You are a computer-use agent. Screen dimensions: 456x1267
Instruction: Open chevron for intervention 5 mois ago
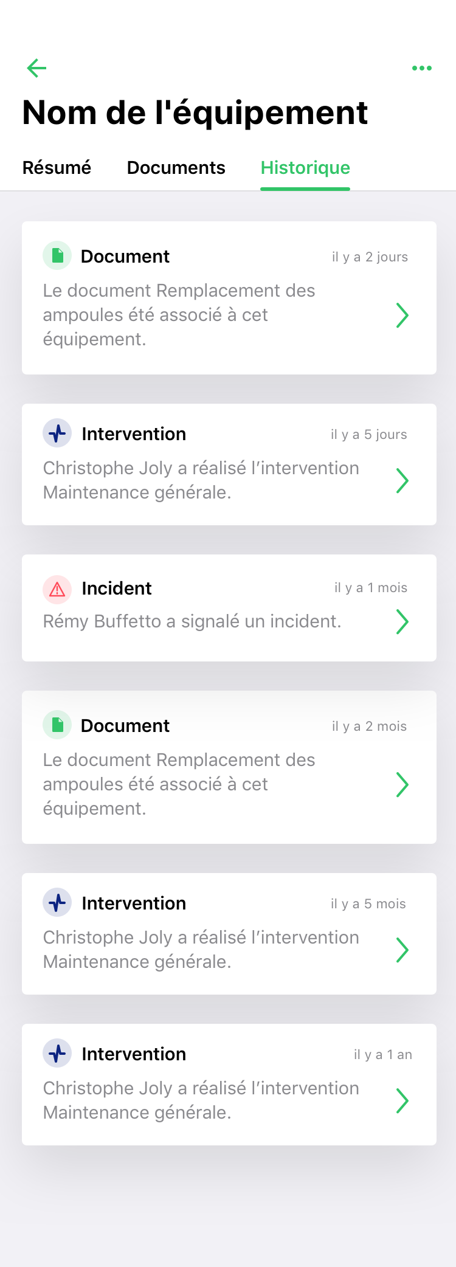402,950
